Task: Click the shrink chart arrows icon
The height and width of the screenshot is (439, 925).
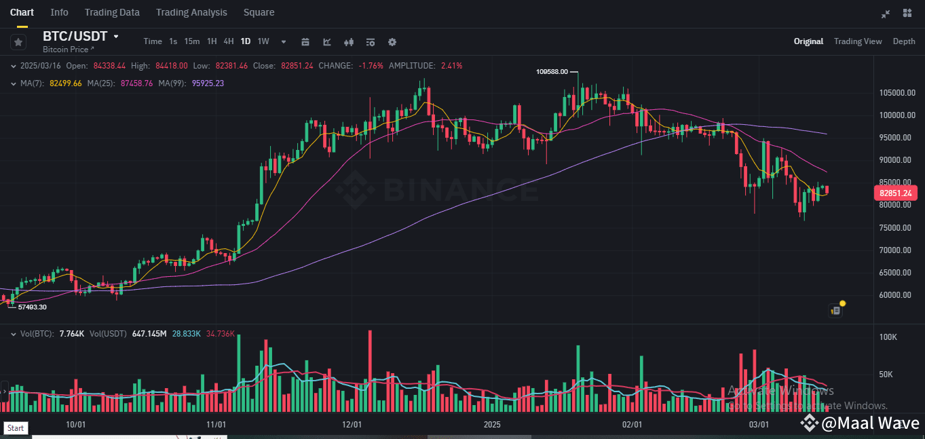Action: coord(886,13)
